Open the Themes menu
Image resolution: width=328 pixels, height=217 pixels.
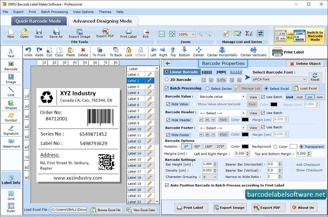click(x=105, y=12)
